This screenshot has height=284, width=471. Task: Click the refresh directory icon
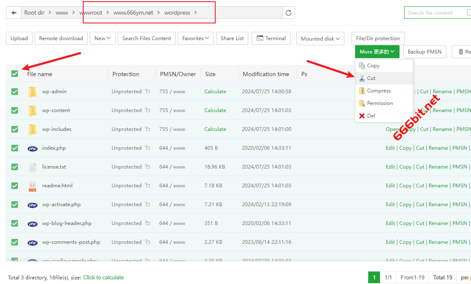pyautogui.click(x=288, y=13)
